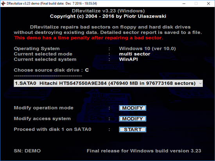The height and width of the screenshot is (161, 215).
Task: Click the 'Windows 10 (ver 10.0)' value
Action: (147, 49)
